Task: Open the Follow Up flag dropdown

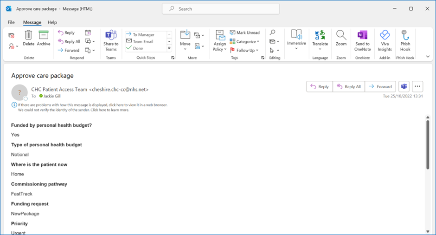Action: point(245,50)
